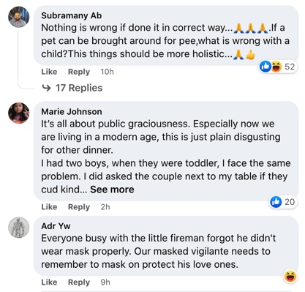Screen dimensions: 305x292
Task: View the 20 reactions count
Action: click(290, 202)
